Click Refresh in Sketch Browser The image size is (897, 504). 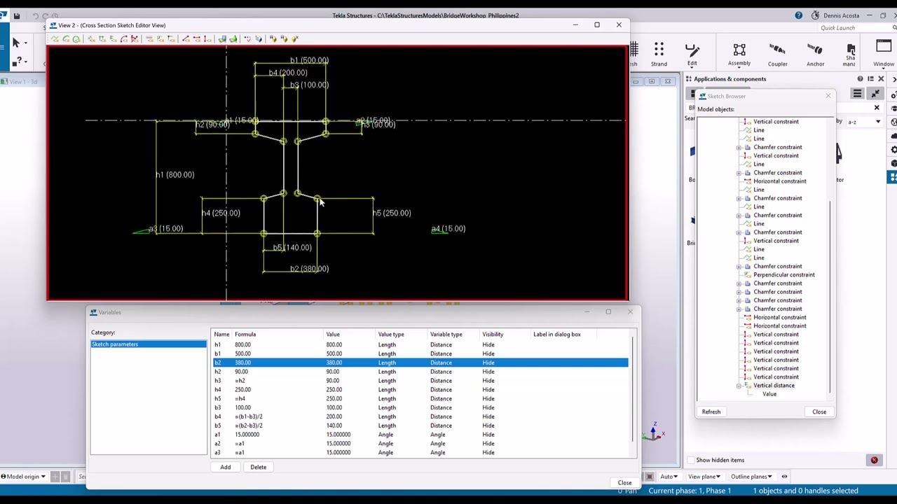(711, 412)
